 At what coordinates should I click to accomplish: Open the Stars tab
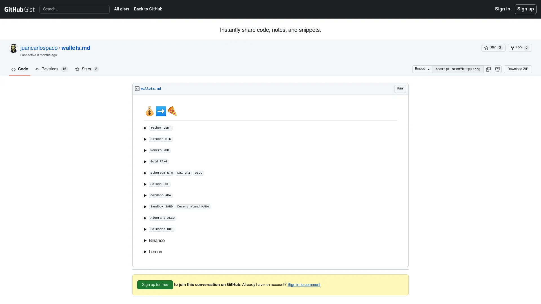pos(87,69)
